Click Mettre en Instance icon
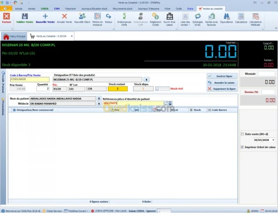The image size is (278, 216). point(97,16)
